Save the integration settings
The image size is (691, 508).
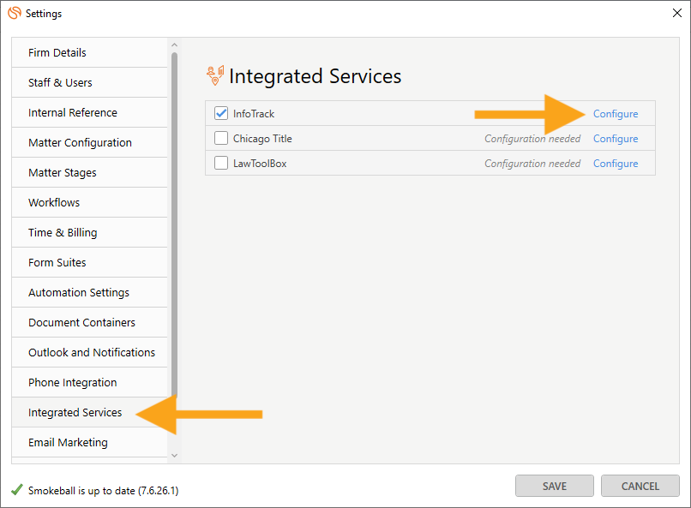point(554,486)
